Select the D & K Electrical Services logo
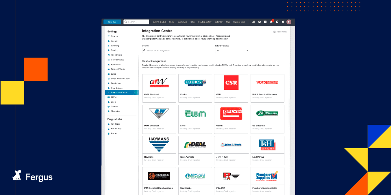 tap(267, 83)
